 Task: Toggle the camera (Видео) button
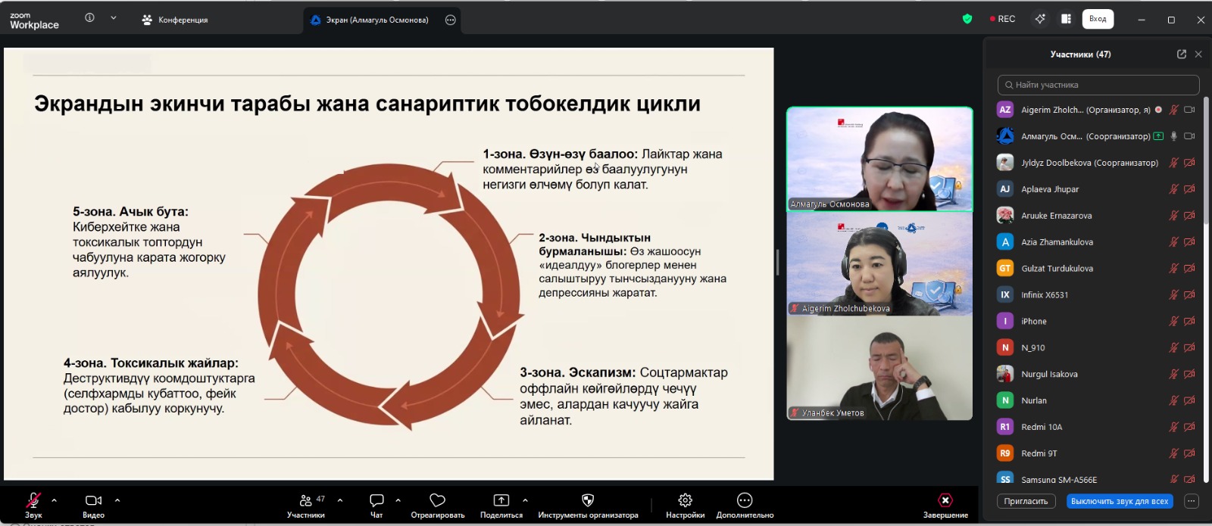pyautogui.click(x=93, y=501)
